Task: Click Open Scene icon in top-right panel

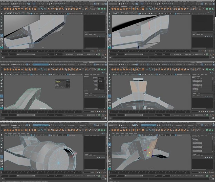Action: click(x=121, y=4)
